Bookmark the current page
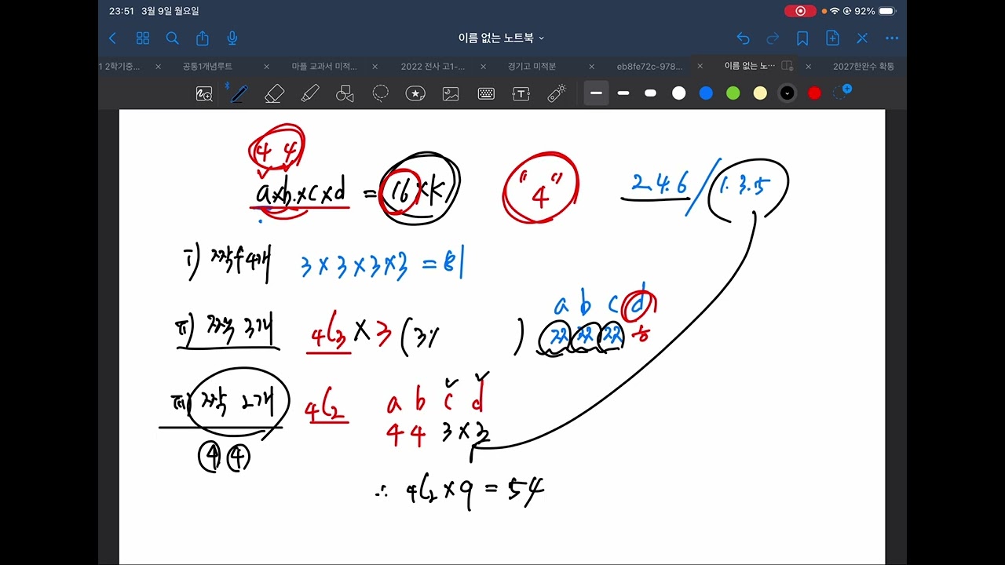Viewport: 1005px width, 565px height. point(802,38)
